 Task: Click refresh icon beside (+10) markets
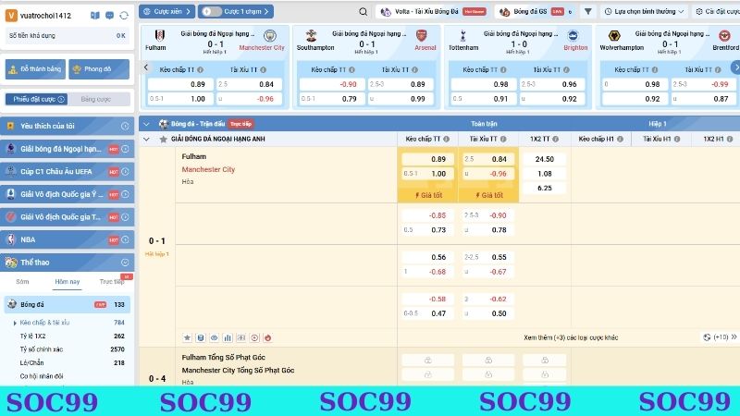707,337
